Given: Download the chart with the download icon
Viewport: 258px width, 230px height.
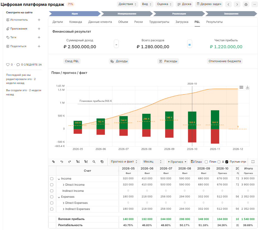Looking at the screenshot, I should (x=247, y=87).
